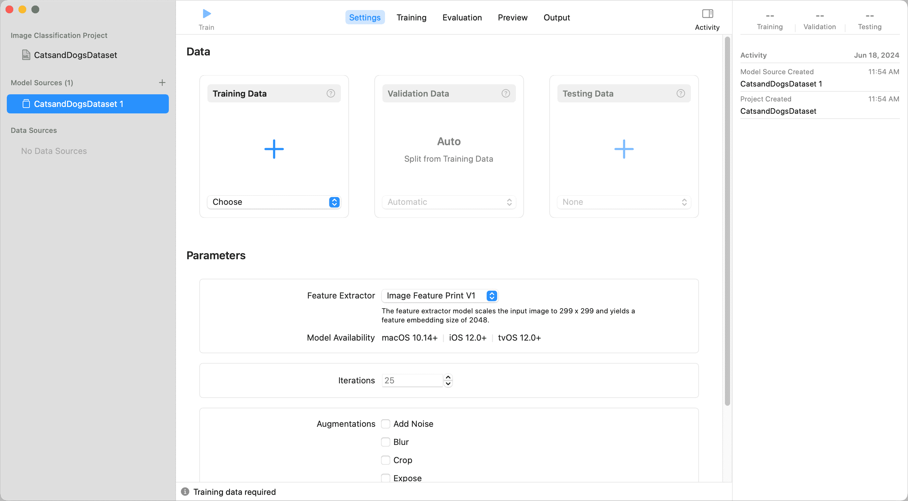Add training data with the plus icon
The height and width of the screenshot is (501, 908).
[274, 149]
